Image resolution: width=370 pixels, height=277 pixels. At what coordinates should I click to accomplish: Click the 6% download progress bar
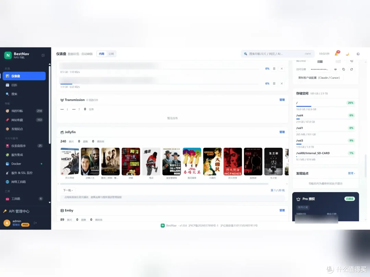(x=159, y=84)
